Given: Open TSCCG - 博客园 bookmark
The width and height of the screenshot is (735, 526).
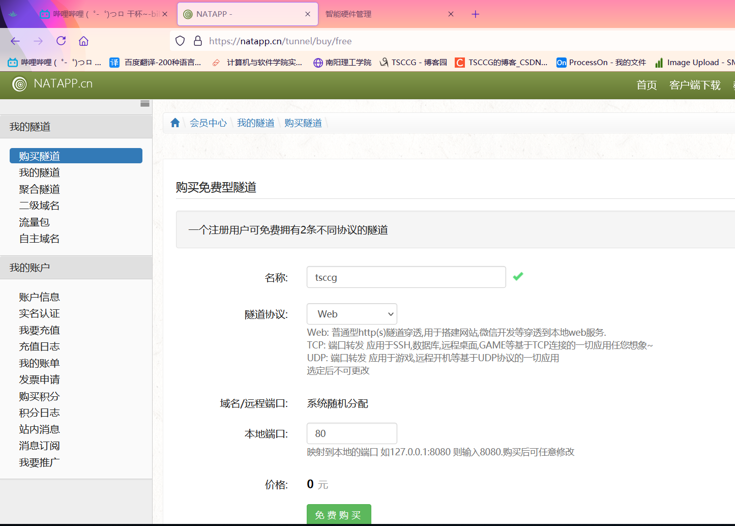Looking at the screenshot, I should [413, 63].
